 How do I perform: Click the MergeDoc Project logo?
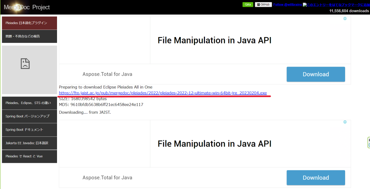point(27,7)
